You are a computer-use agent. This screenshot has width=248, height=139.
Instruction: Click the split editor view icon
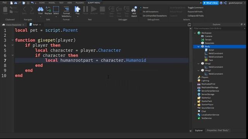coord(189,25)
